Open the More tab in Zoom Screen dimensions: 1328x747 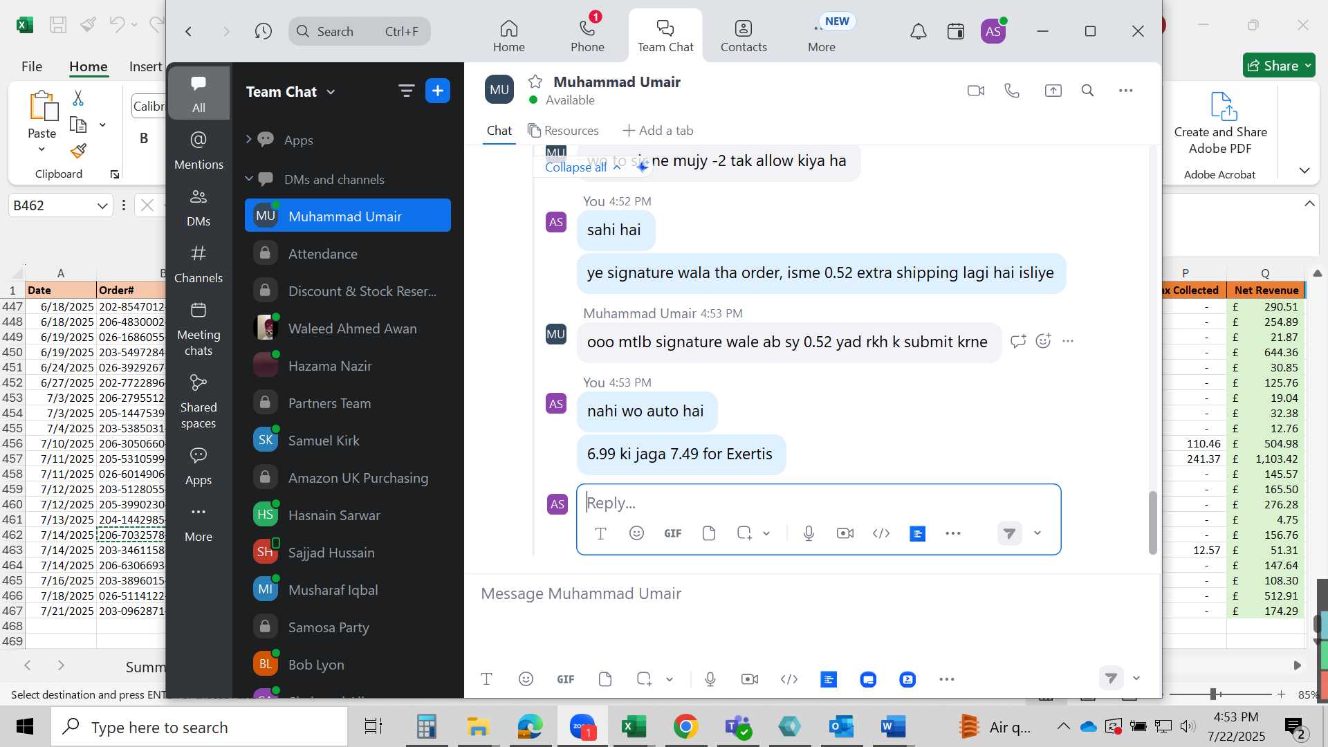[x=822, y=35]
